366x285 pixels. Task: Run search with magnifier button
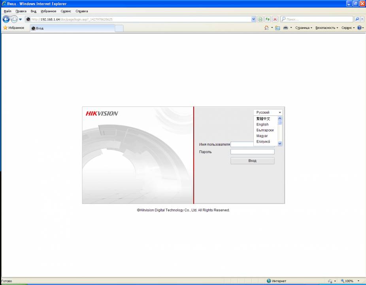pos(357,19)
